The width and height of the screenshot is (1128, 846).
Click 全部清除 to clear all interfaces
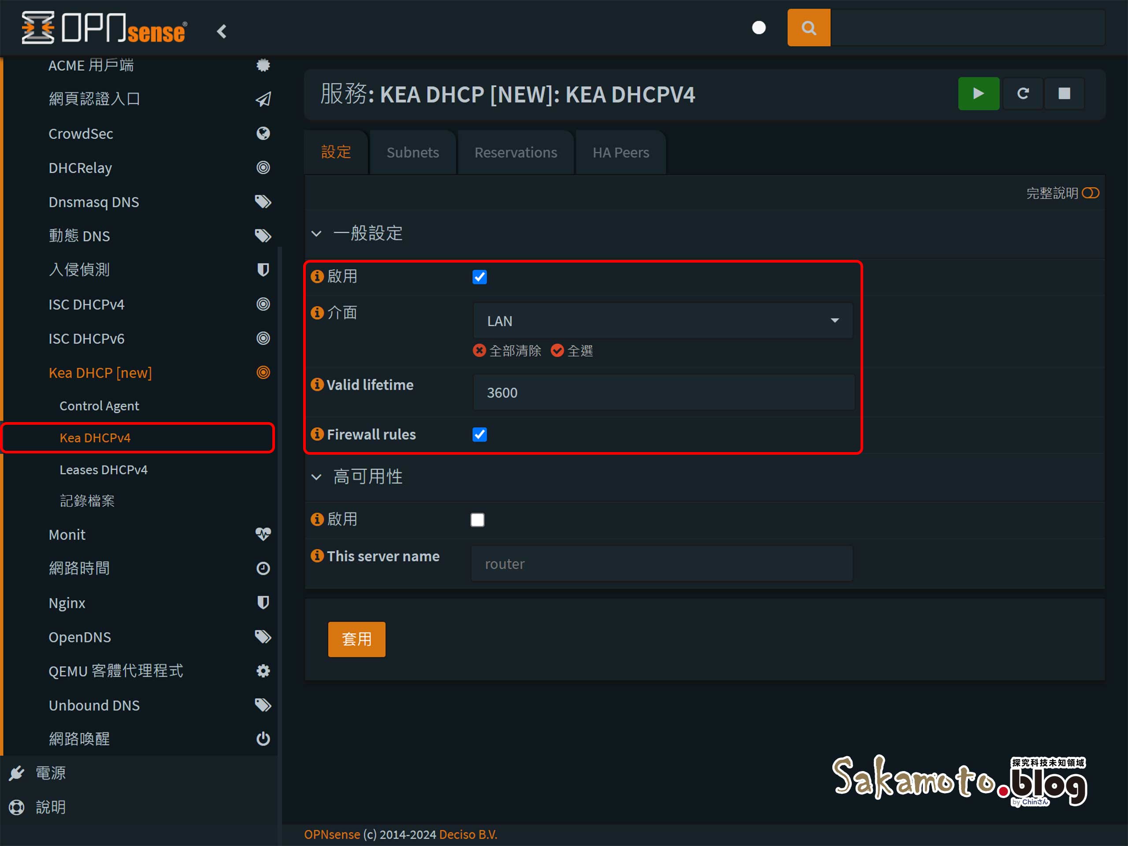click(508, 351)
